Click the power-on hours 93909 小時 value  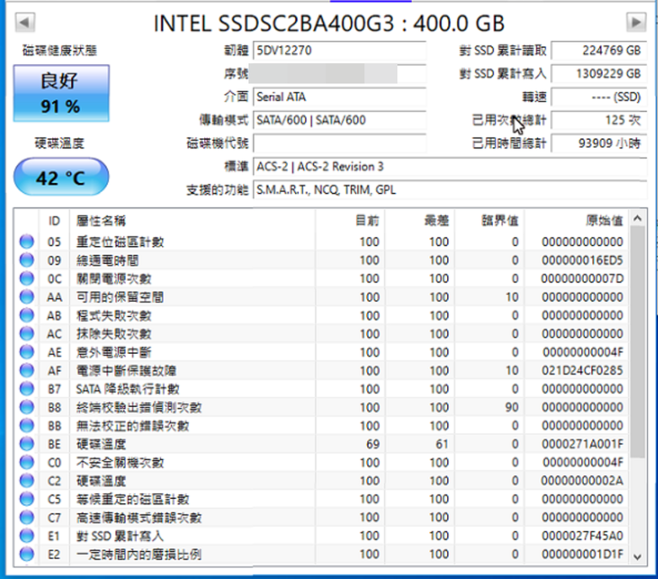coord(599,143)
